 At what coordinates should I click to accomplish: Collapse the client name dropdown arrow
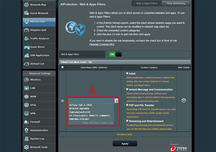pyautogui.click(x=116, y=101)
